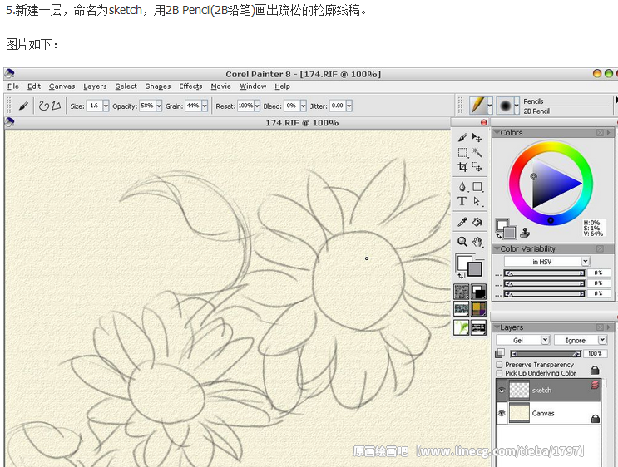Collapse the Colors panel
This screenshot has height=467, width=618.
[x=497, y=133]
